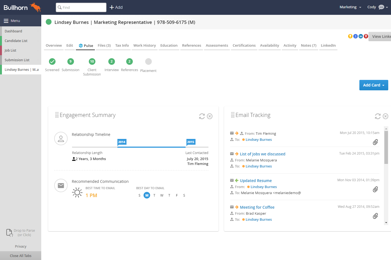391x260 pixels.
Task: Remove the Email Tracking card
Action: coord(386,116)
